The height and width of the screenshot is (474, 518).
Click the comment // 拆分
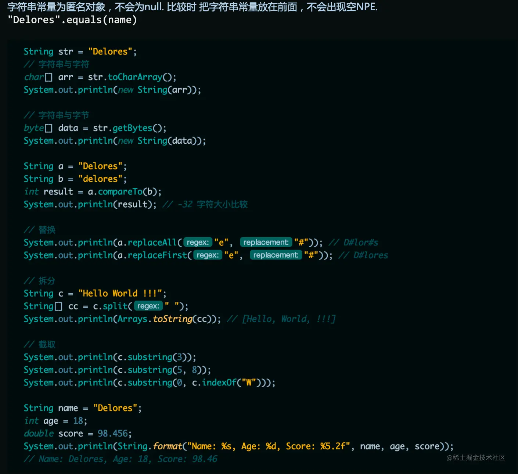tap(40, 281)
